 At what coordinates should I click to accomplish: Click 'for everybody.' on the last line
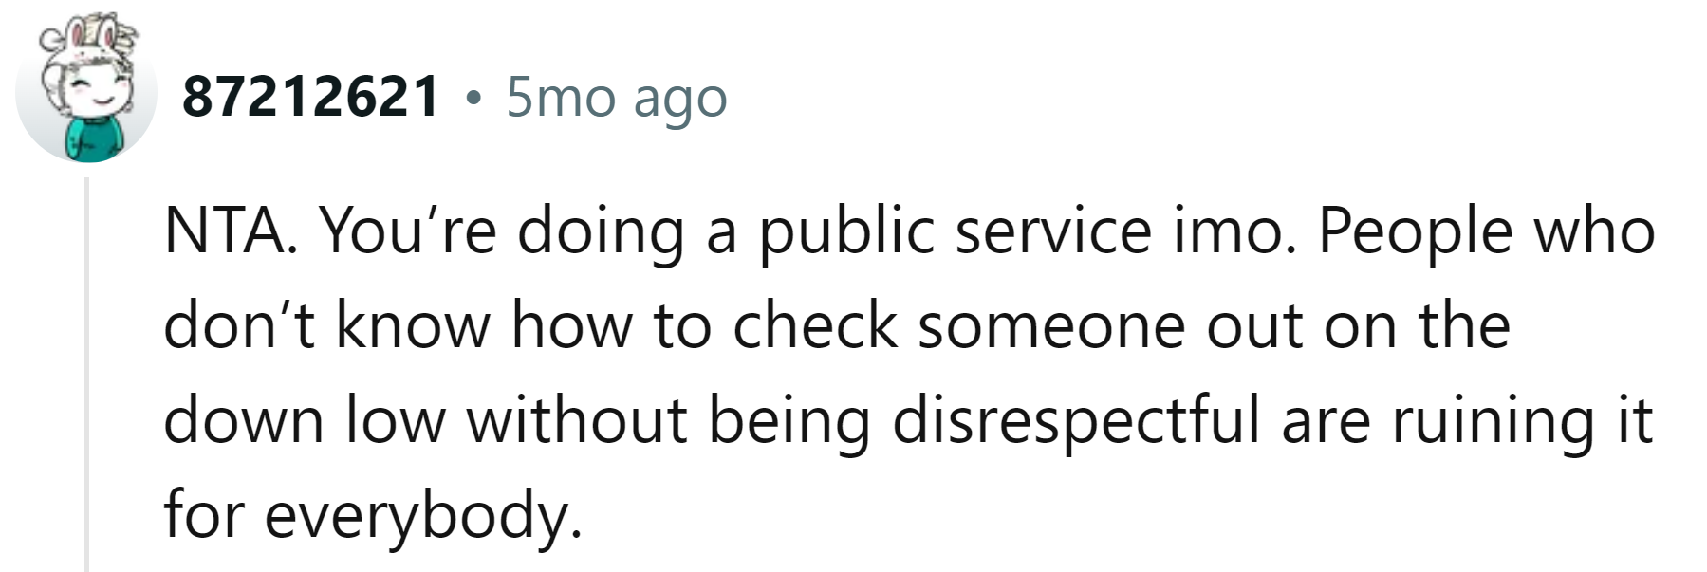pyautogui.click(x=373, y=515)
